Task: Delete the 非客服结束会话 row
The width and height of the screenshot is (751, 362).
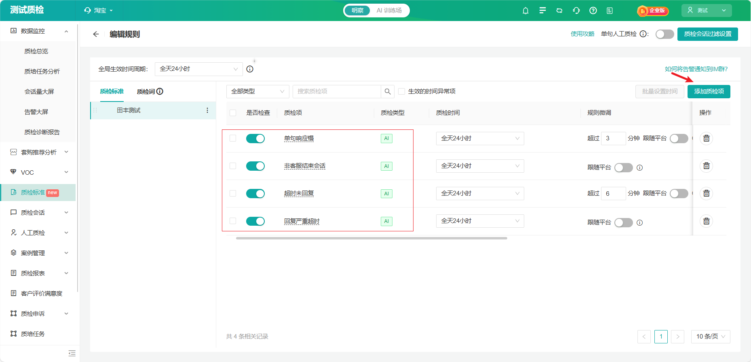Action: (706, 166)
